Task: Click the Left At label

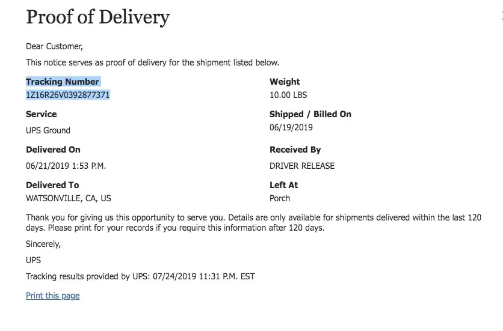Action: point(284,185)
